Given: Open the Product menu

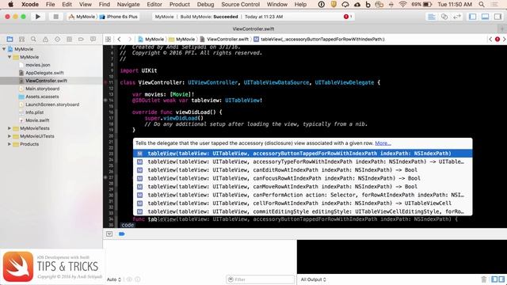Looking at the screenshot, I should pos(180,5).
